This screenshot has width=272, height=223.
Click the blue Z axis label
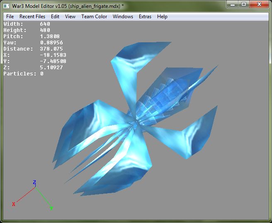pos(34,182)
